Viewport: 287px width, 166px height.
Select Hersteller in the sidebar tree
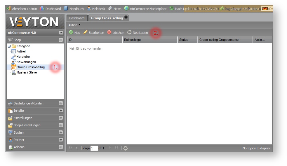pyautogui.click(x=23, y=57)
